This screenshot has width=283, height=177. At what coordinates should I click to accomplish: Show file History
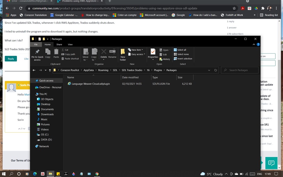click(164, 59)
